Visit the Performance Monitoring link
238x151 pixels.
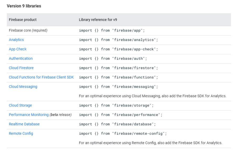29,115
